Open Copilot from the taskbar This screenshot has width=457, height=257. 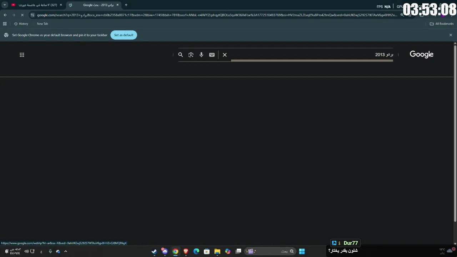click(x=228, y=251)
